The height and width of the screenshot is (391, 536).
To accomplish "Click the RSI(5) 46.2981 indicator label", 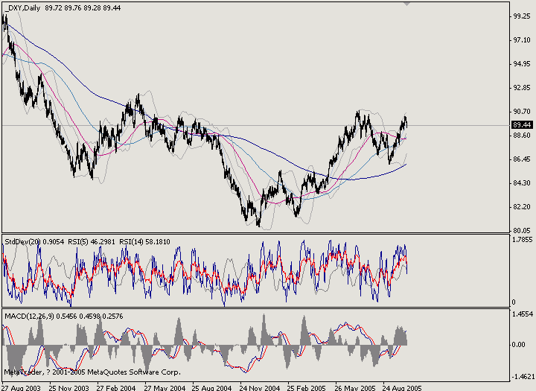I will pyautogui.click(x=92, y=242).
